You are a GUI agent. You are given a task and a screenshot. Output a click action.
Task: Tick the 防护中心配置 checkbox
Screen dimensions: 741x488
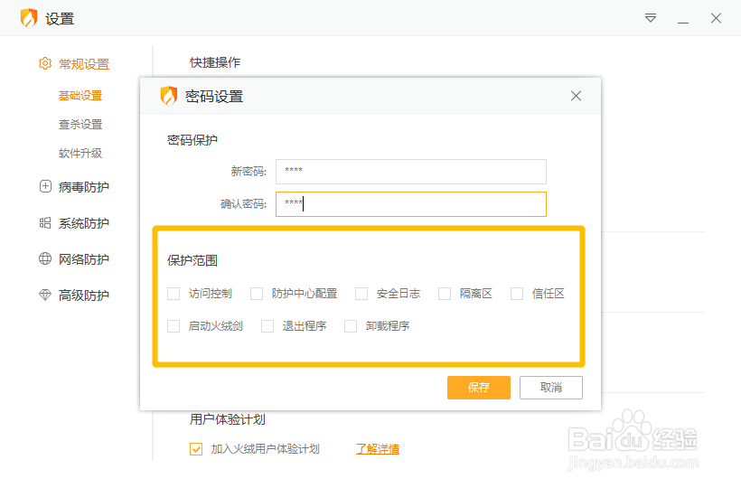click(x=257, y=294)
